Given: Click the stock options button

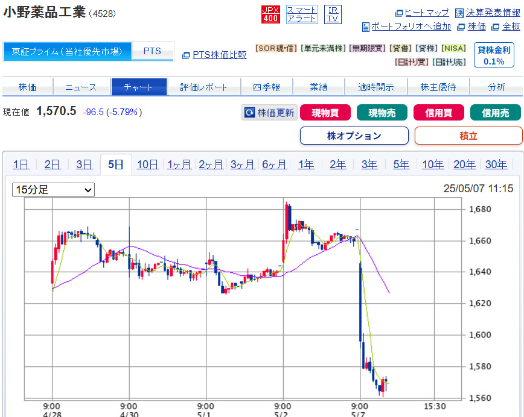Looking at the screenshot, I should point(354,136).
